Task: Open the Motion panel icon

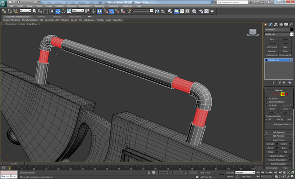Action: [x=281, y=24]
